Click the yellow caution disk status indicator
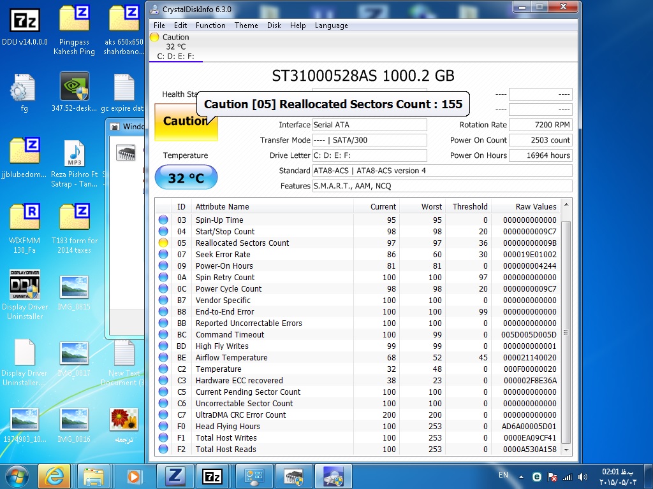 154,37
